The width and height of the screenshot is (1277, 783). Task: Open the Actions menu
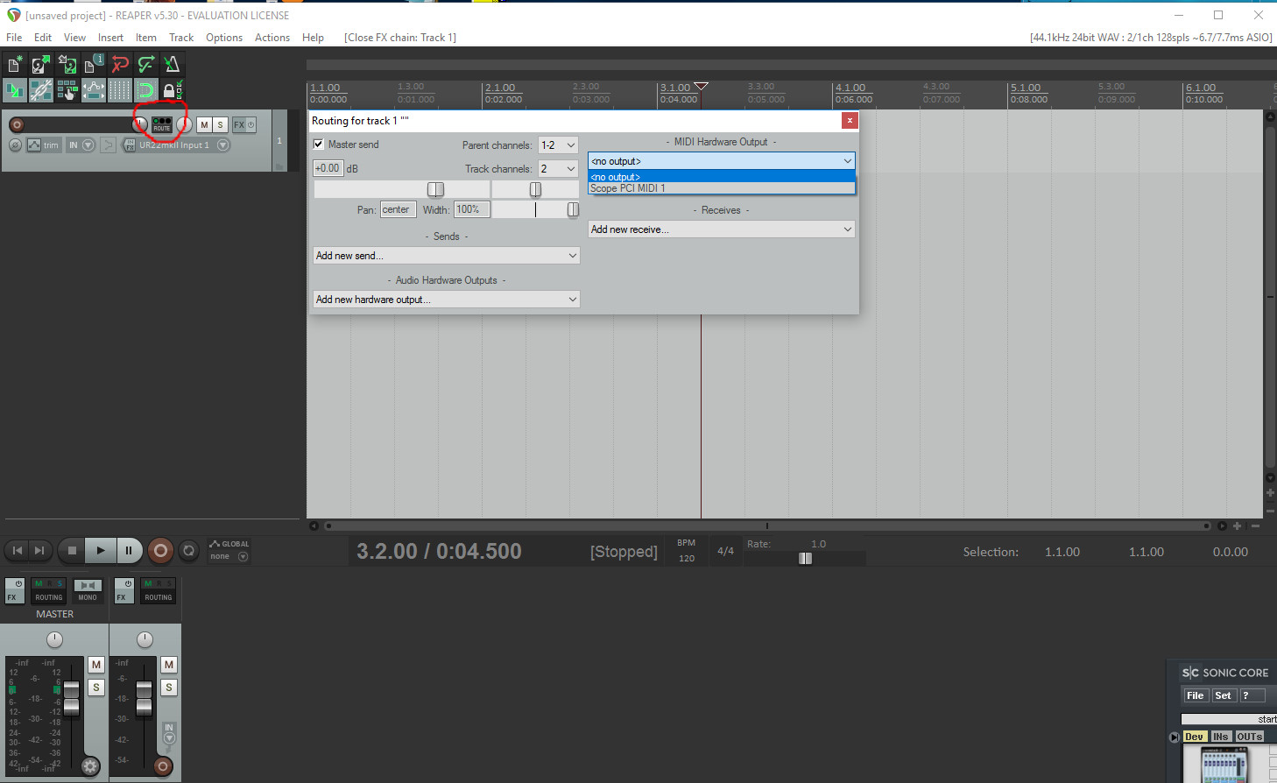[x=272, y=38]
